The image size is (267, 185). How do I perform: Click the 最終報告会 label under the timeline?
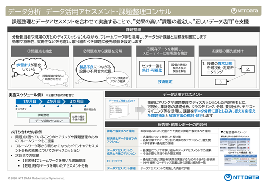click(90, 109)
